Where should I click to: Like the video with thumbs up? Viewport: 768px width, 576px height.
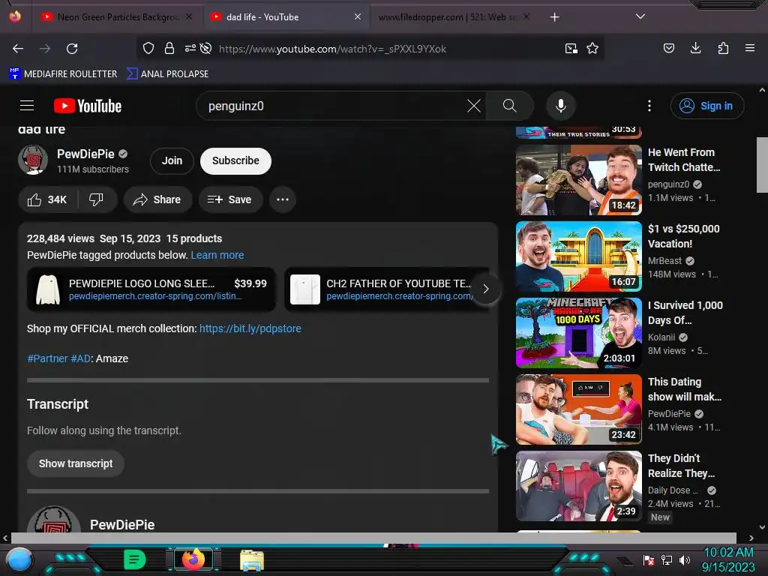(x=47, y=199)
